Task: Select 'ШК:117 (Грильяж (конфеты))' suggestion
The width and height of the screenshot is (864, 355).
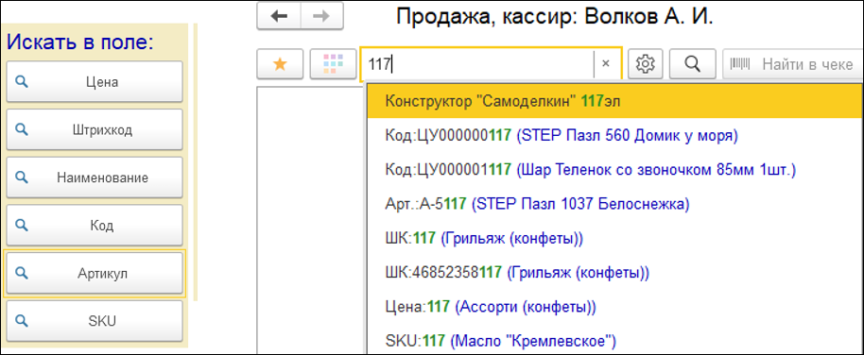Action: pyautogui.click(x=615, y=238)
